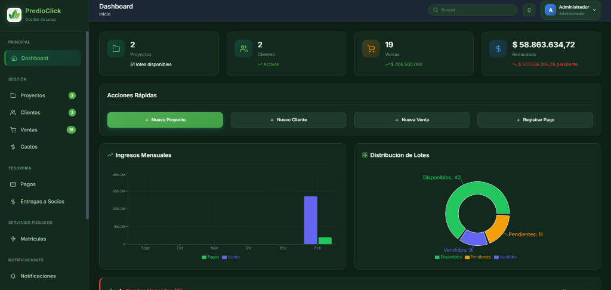
Task: Click the 51 lotes disponibles text
Action: pos(151,64)
